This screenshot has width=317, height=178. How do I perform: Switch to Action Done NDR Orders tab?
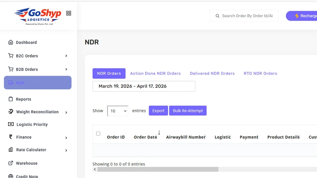point(155,74)
